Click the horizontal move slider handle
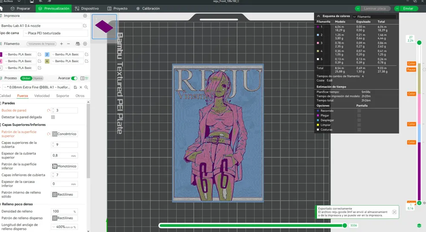The width and height of the screenshot is (426, 232). (x=345, y=226)
